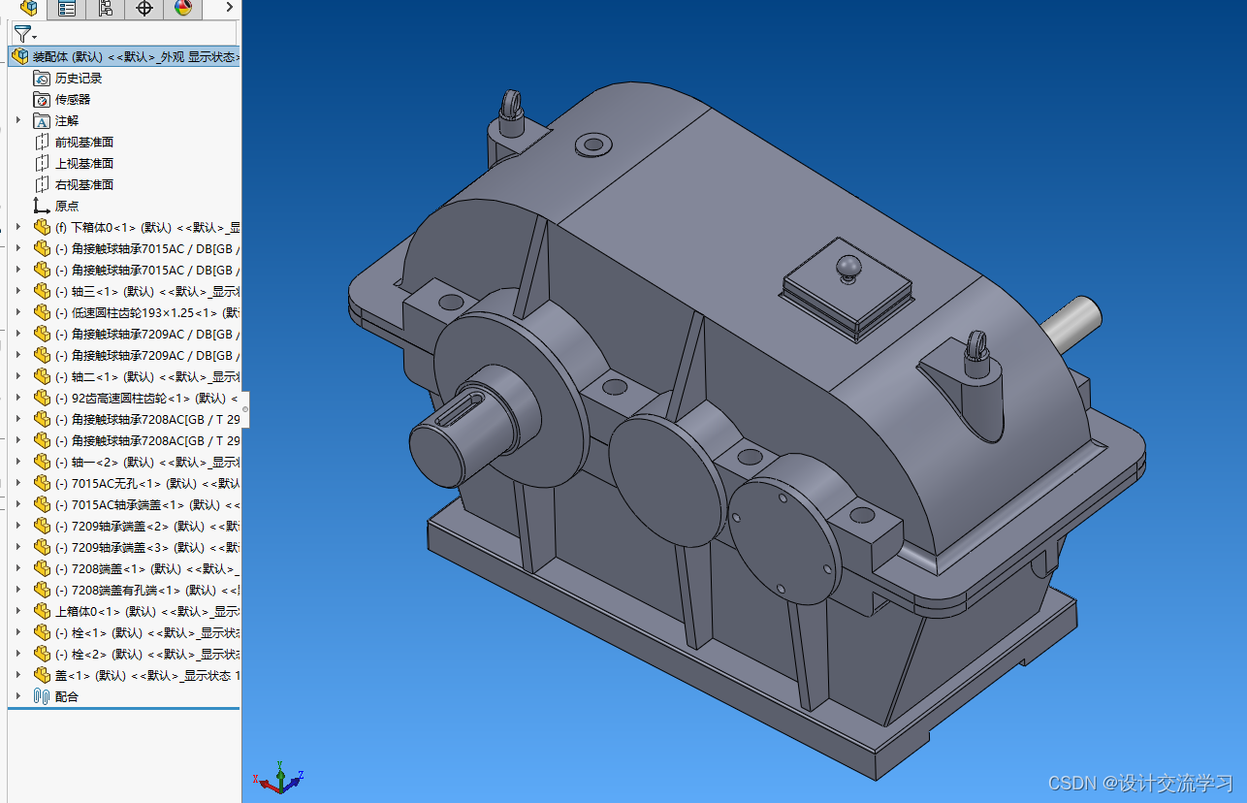The width and height of the screenshot is (1247, 803).
Task: Show more manager tabs with the chevron arrow
Action: [230, 8]
